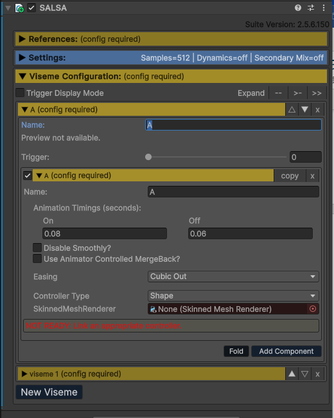The height and width of the screenshot is (418, 334).
Task: Click the Suite Version 2.5.6.150 text
Action: pos(287,24)
